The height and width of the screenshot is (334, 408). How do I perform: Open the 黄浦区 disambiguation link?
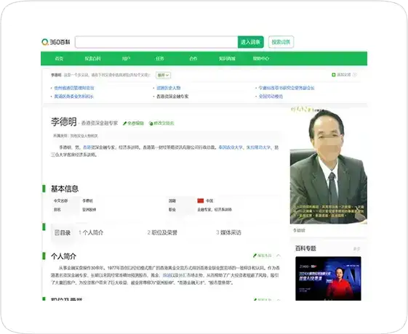click(x=74, y=97)
